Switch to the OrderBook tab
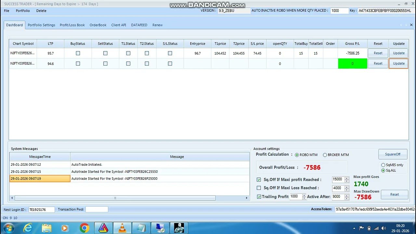Viewport: 416px width, 234px height. 98,25
